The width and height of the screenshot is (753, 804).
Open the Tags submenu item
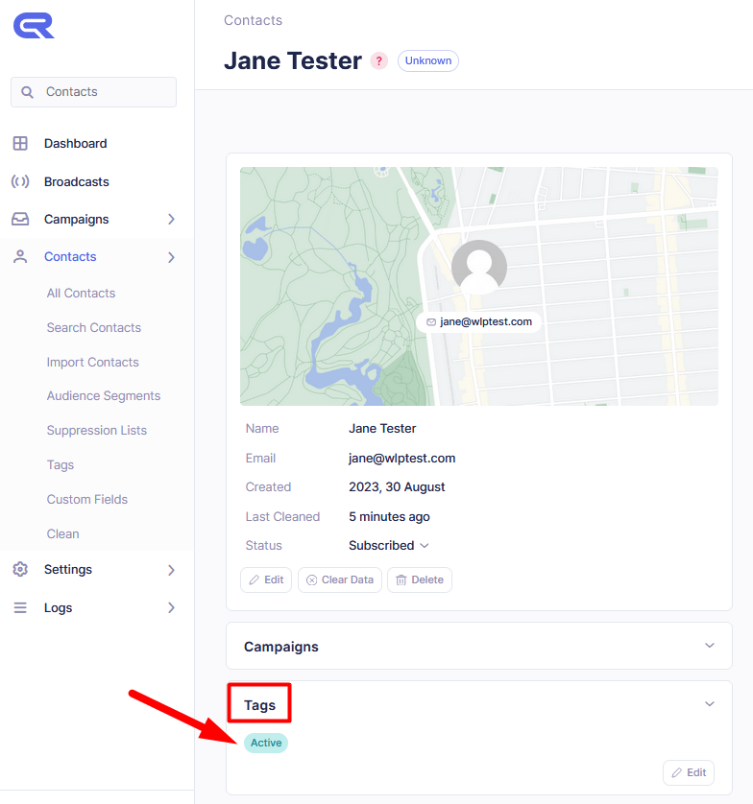61,465
